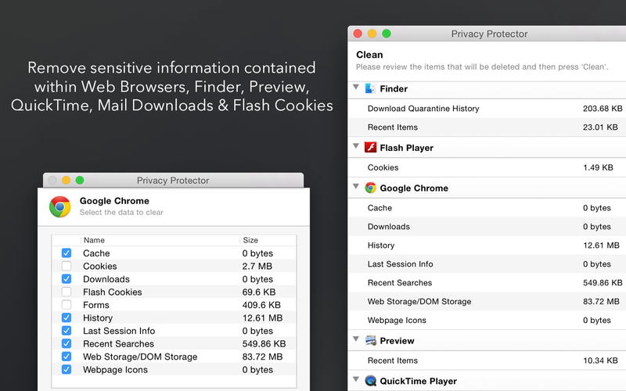This screenshot has width=626, height=391.
Task: Uncheck the Downloads checkbox
Action: [x=67, y=279]
